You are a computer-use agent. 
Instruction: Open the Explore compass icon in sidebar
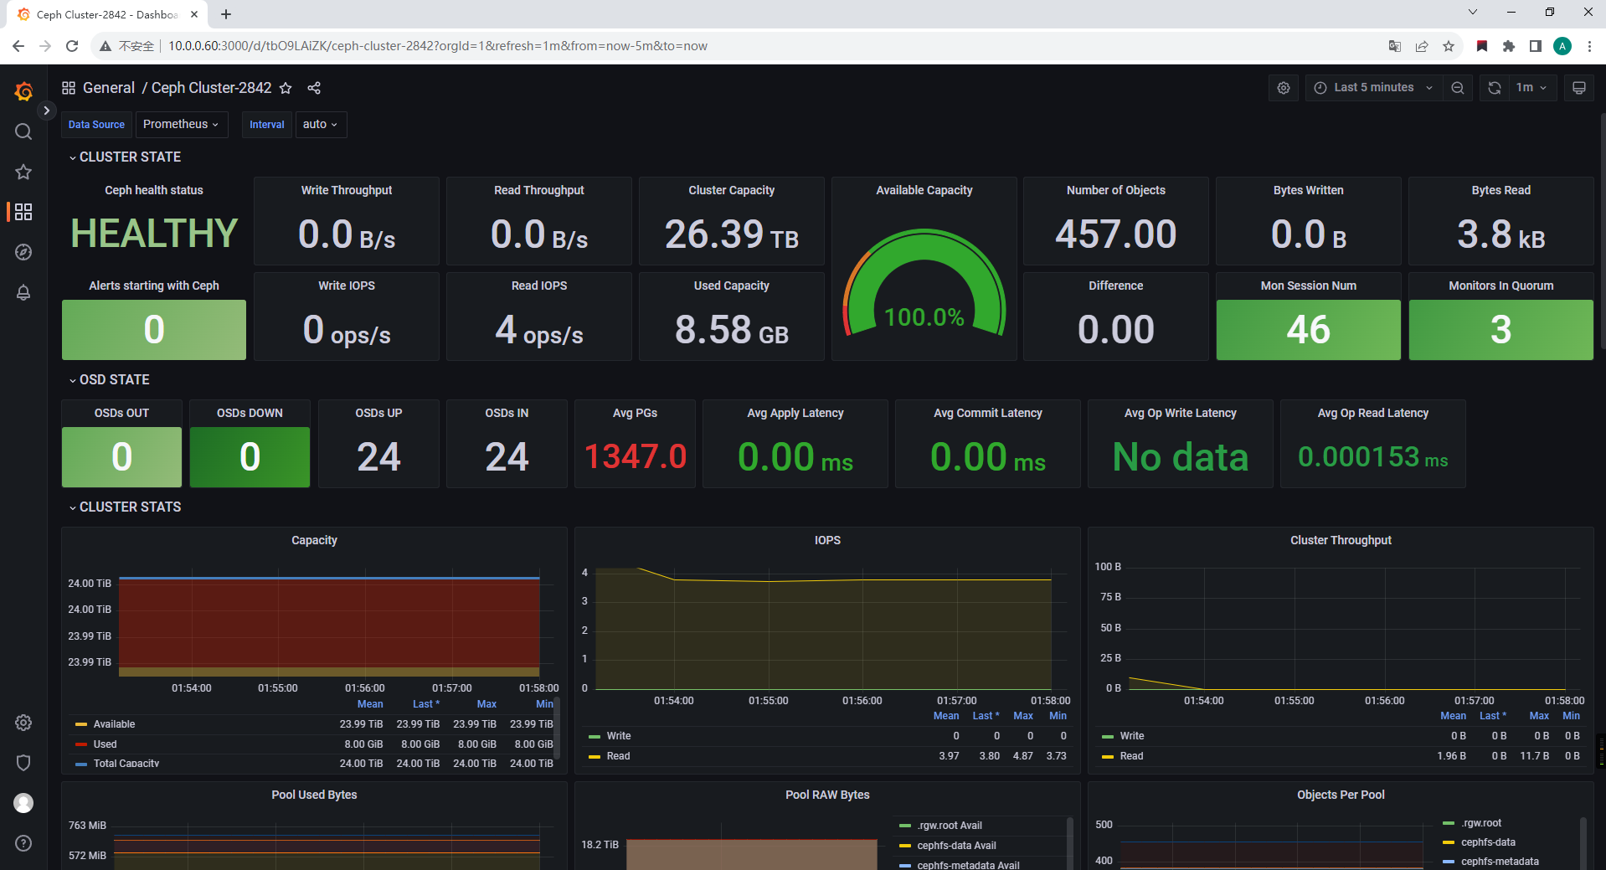[x=23, y=252]
